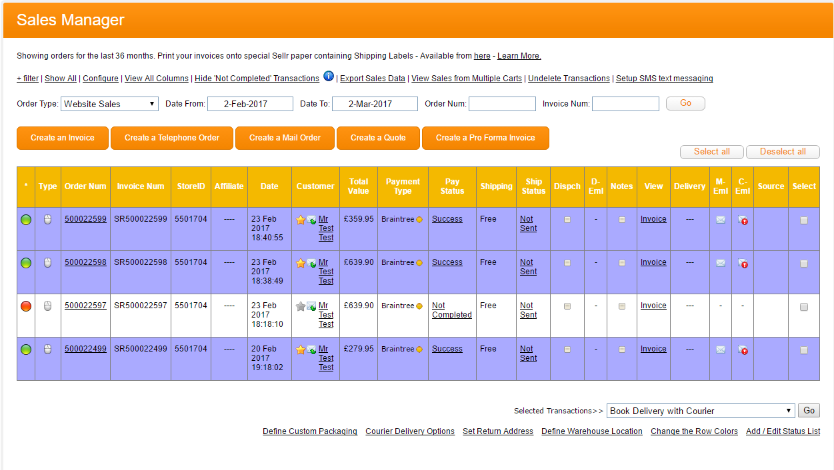
Task: Click the gold star icon for order 500022598
Action: click(301, 263)
